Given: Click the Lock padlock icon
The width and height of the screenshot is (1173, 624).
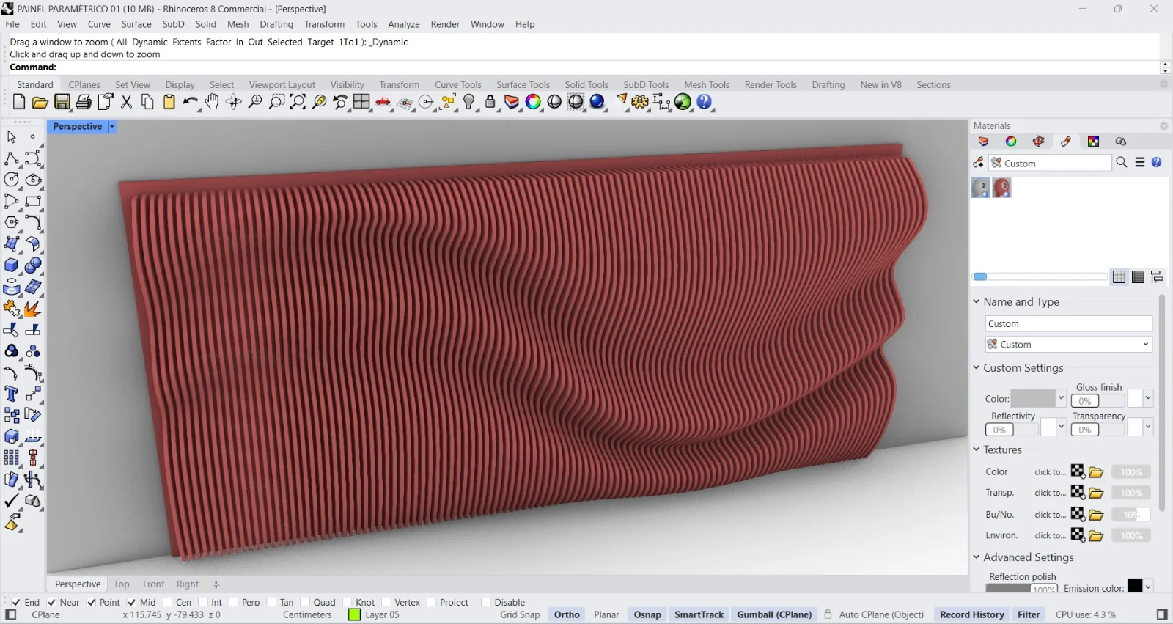Looking at the screenshot, I should pos(490,102).
